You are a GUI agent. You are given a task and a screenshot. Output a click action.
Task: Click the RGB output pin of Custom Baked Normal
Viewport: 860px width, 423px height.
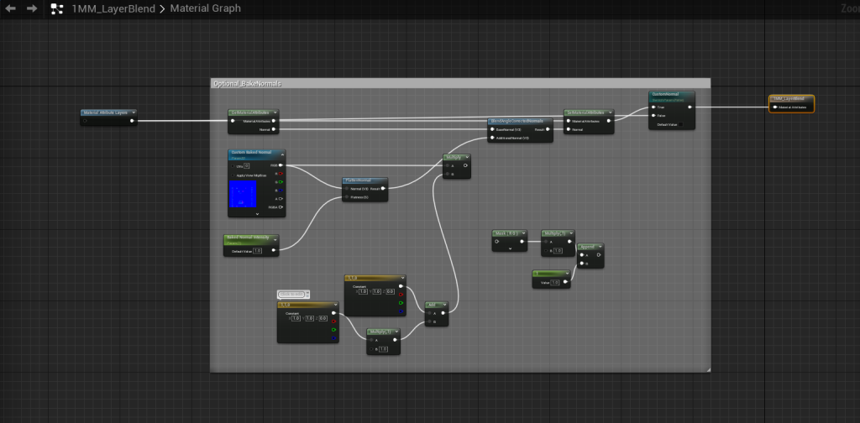(x=281, y=164)
